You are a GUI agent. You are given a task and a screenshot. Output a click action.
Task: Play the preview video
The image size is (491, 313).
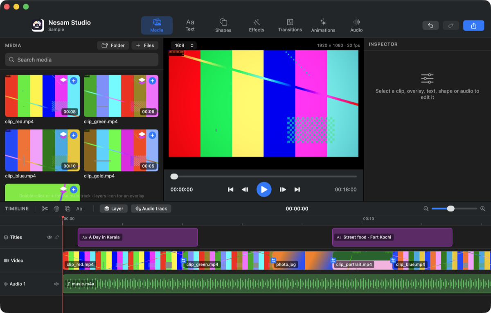(264, 189)
